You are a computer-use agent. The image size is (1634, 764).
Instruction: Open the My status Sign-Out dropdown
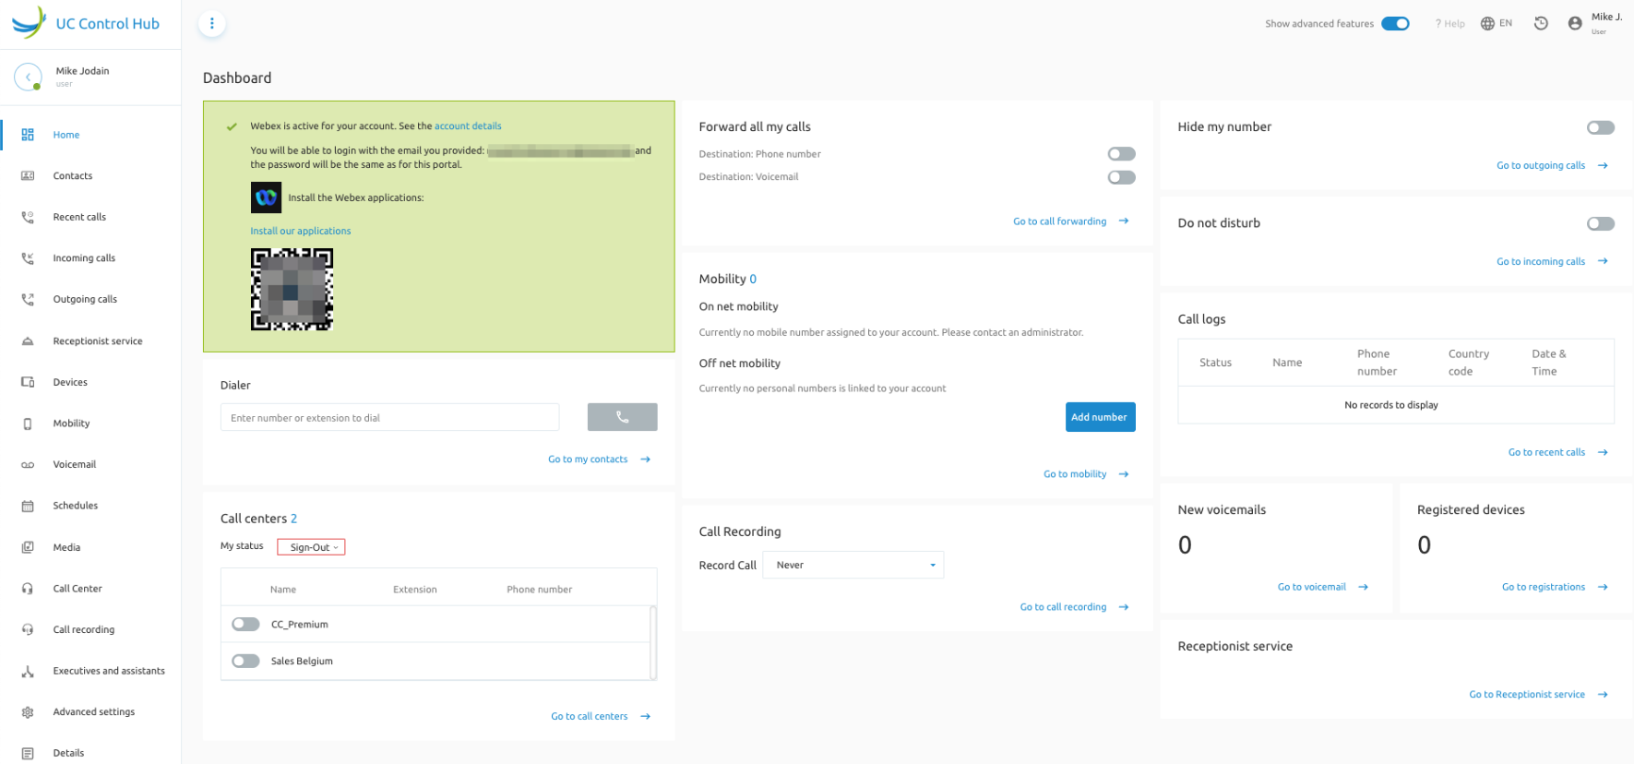(311, 547)
